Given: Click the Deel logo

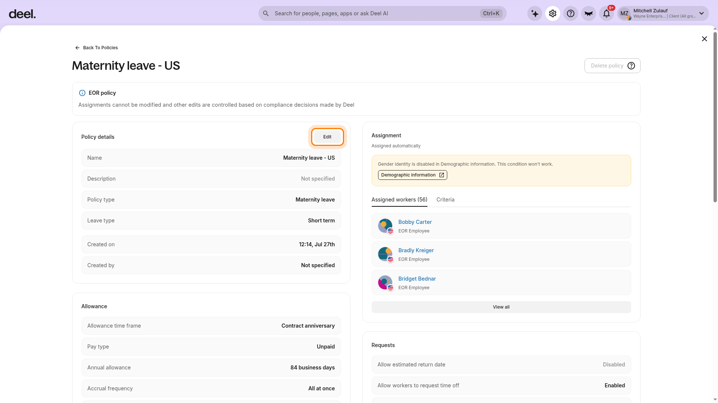Looking at the screenshot, I should (22, 14).
